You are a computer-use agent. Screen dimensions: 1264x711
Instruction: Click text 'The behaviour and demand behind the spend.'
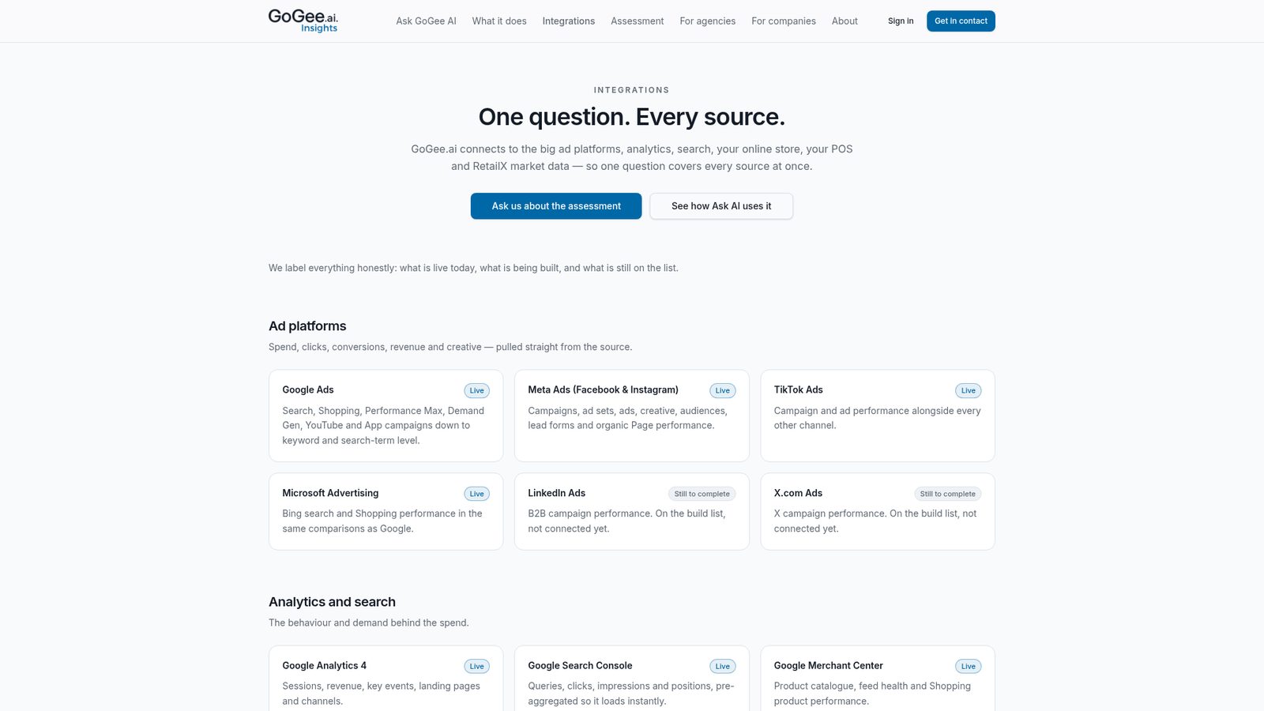click(369, 623)
